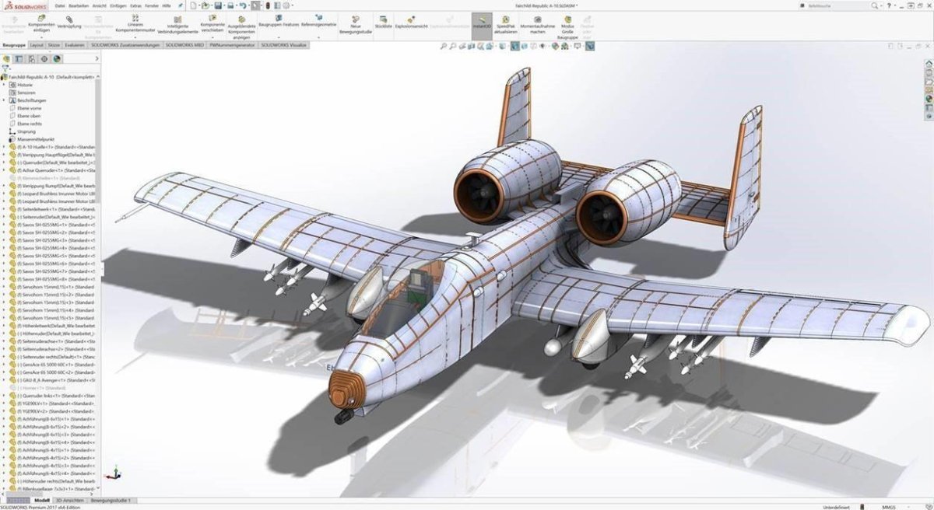The width and height of the screenshot is (934, 510).
Task: Expand the manager panel tabs chevron
Action: pyautogui.click(x=97, y=58)
